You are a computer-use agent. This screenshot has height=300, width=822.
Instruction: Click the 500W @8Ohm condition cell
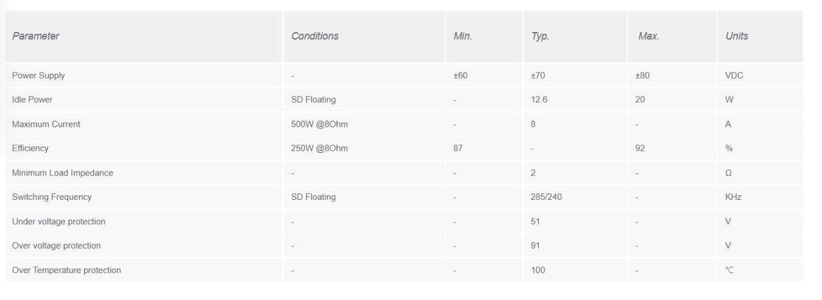point(319,124)
